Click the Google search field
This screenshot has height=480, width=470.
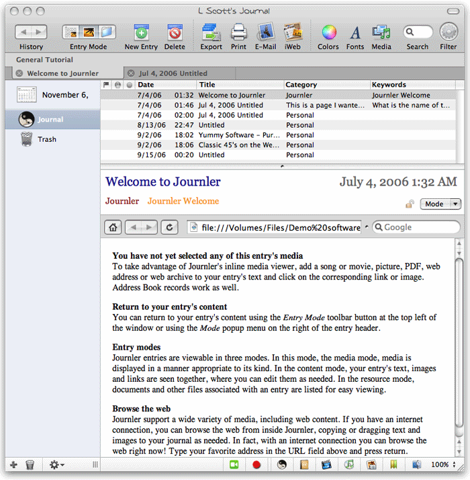pos(416,227)
